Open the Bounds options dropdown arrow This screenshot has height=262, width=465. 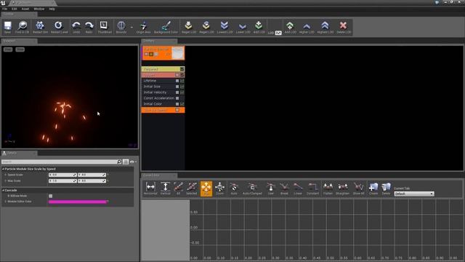[132, 28]
